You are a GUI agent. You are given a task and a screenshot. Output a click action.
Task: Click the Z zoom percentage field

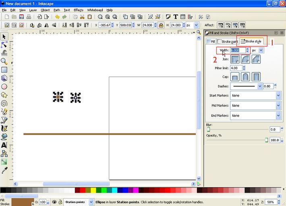pos(271,202)
